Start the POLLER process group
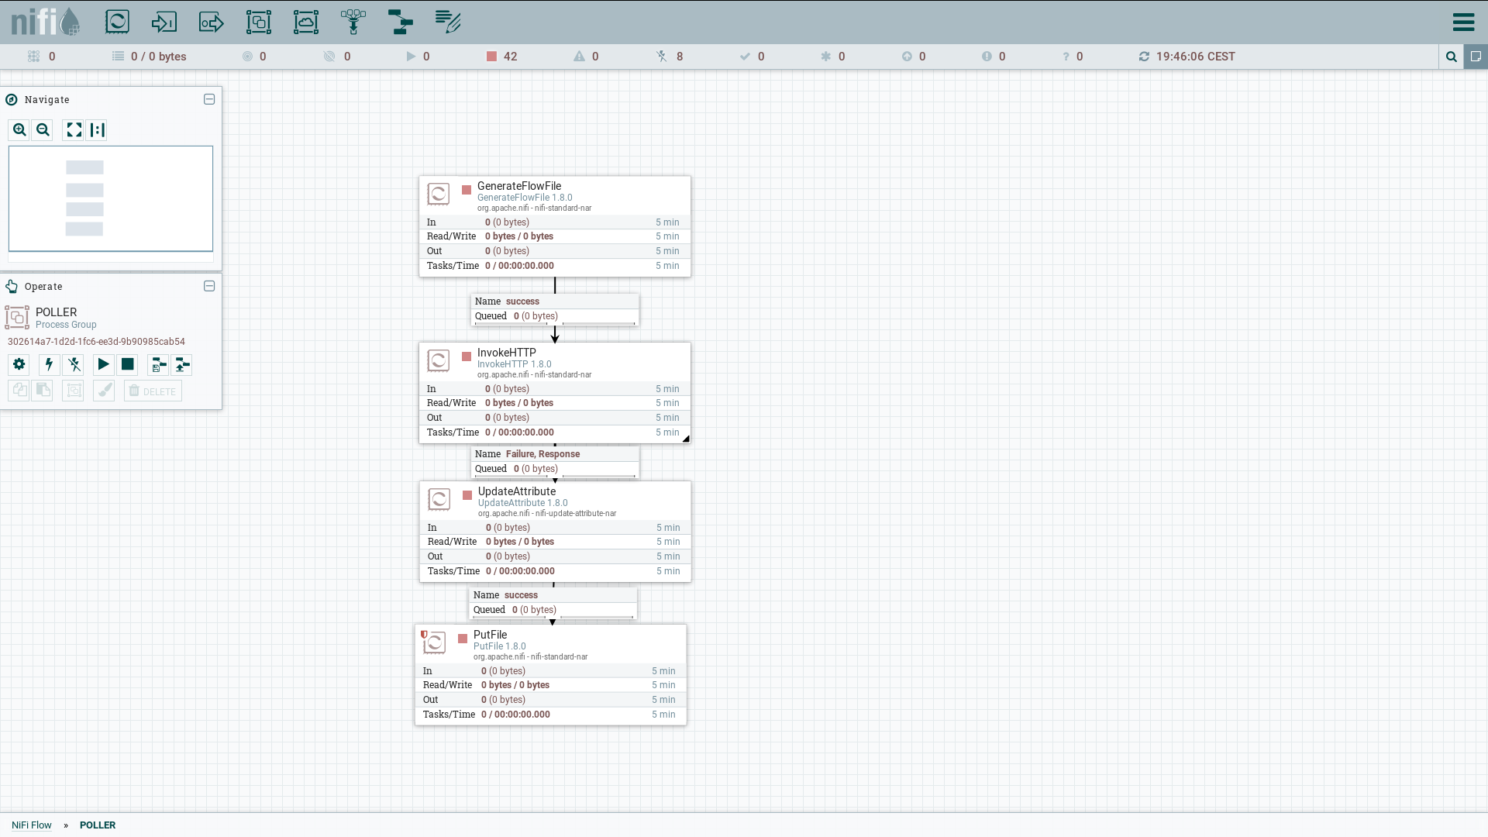The height and width of the screenshot is (837, 1488). coord(103,364)
